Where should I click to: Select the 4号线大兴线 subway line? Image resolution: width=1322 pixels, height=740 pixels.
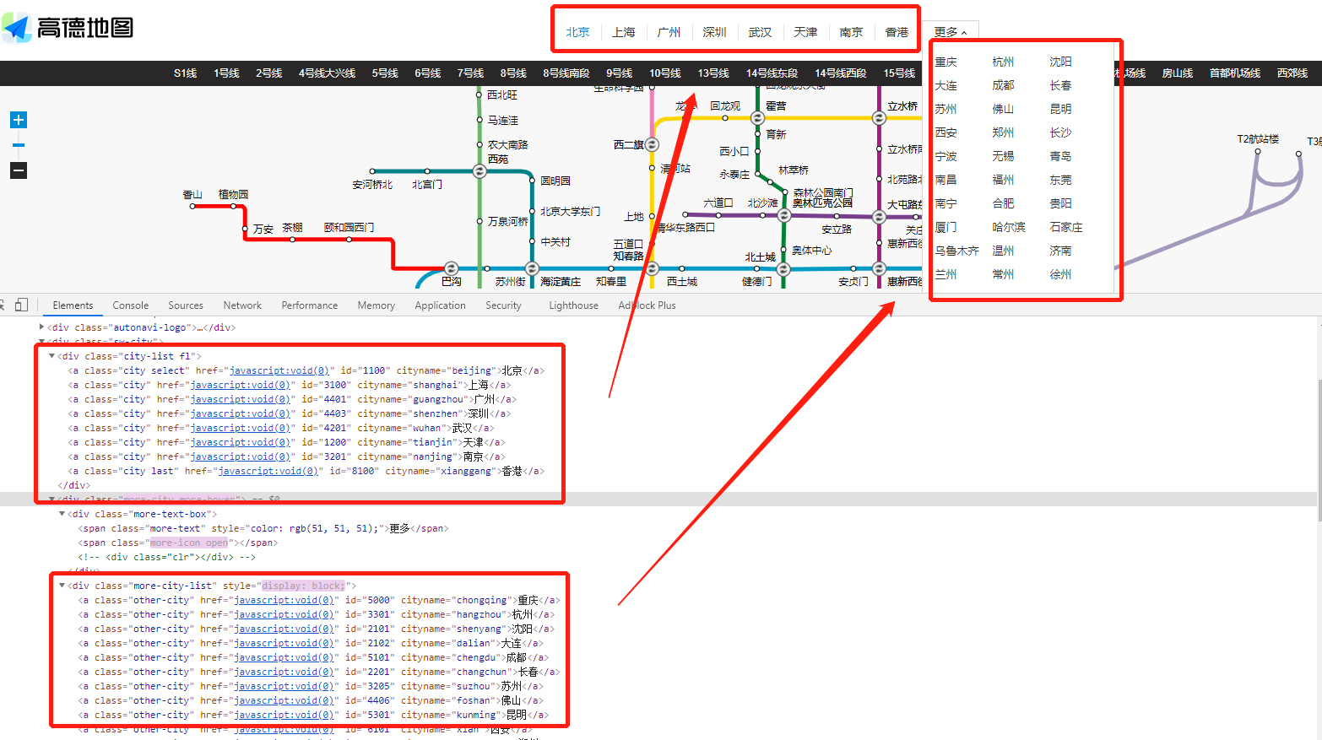tap(327, 73)
